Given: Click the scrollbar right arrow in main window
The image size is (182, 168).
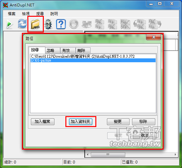Looking at the screenshot, I should tap(175, 154).
